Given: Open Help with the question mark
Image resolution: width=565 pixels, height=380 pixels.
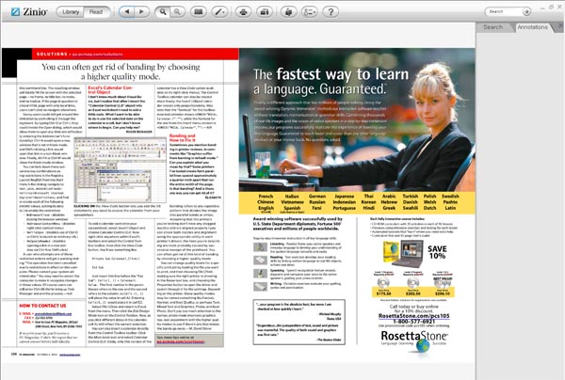Looking at the screenshot, I should [331, 12].
